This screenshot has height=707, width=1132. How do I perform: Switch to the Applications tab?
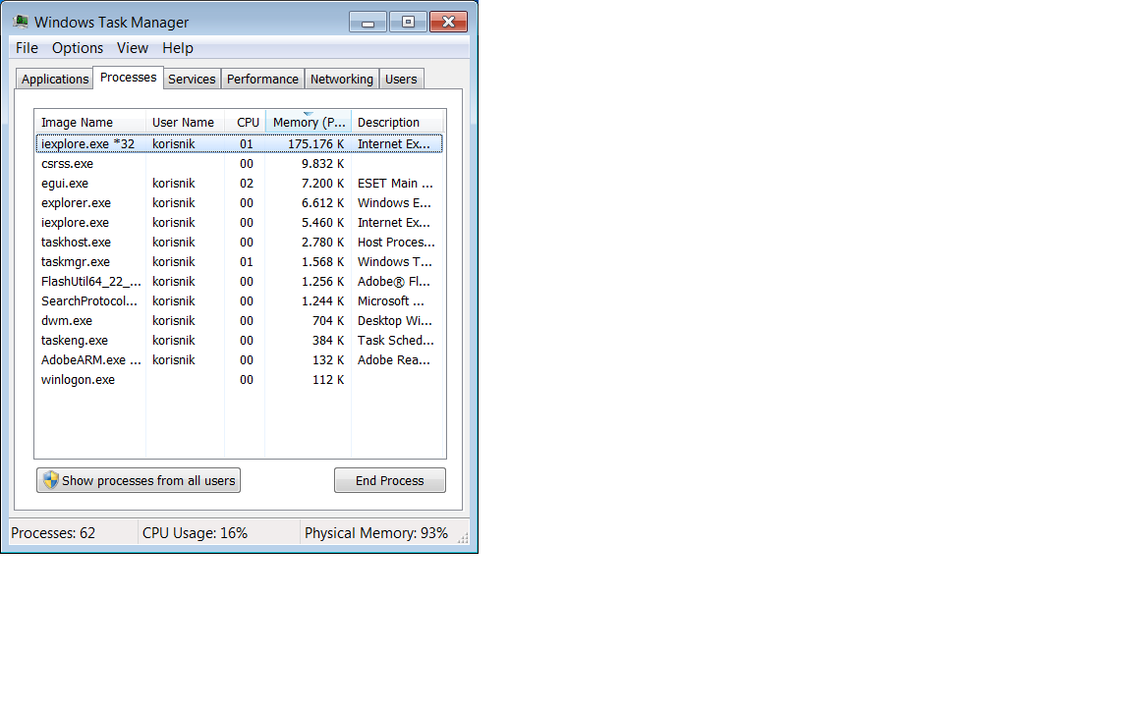tap(55, 80)
